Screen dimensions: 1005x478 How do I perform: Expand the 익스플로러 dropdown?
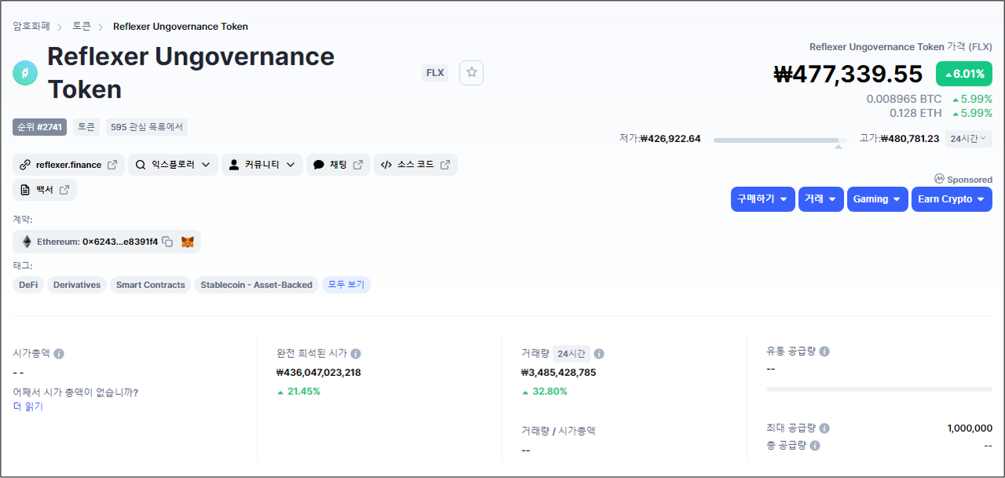coord(173,165)
